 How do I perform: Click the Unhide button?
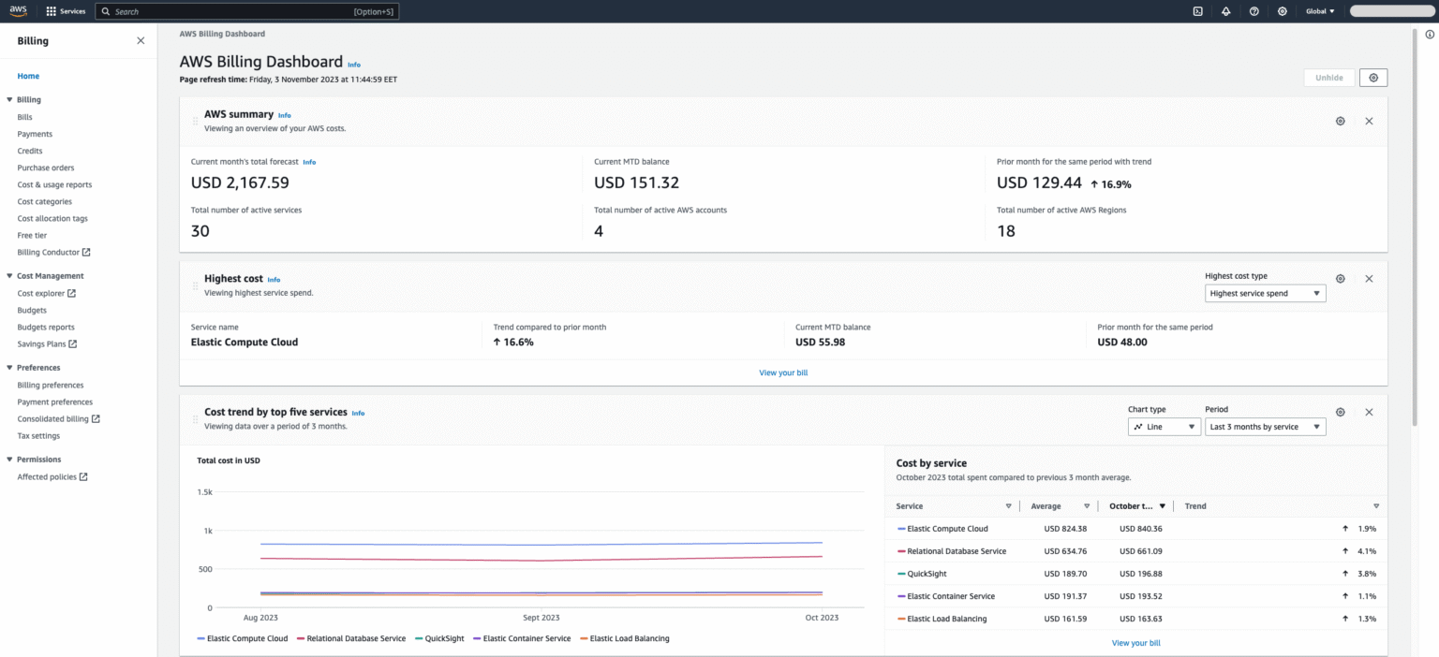click(x=1328, y=78)
